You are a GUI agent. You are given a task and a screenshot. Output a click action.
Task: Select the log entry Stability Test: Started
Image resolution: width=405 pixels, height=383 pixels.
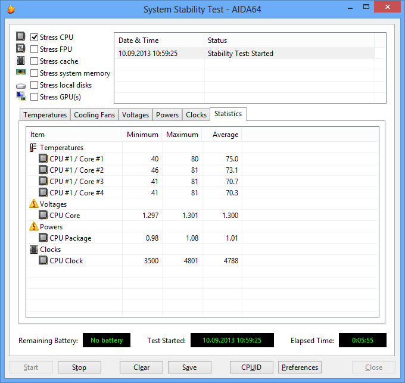(x=245, y=54)
